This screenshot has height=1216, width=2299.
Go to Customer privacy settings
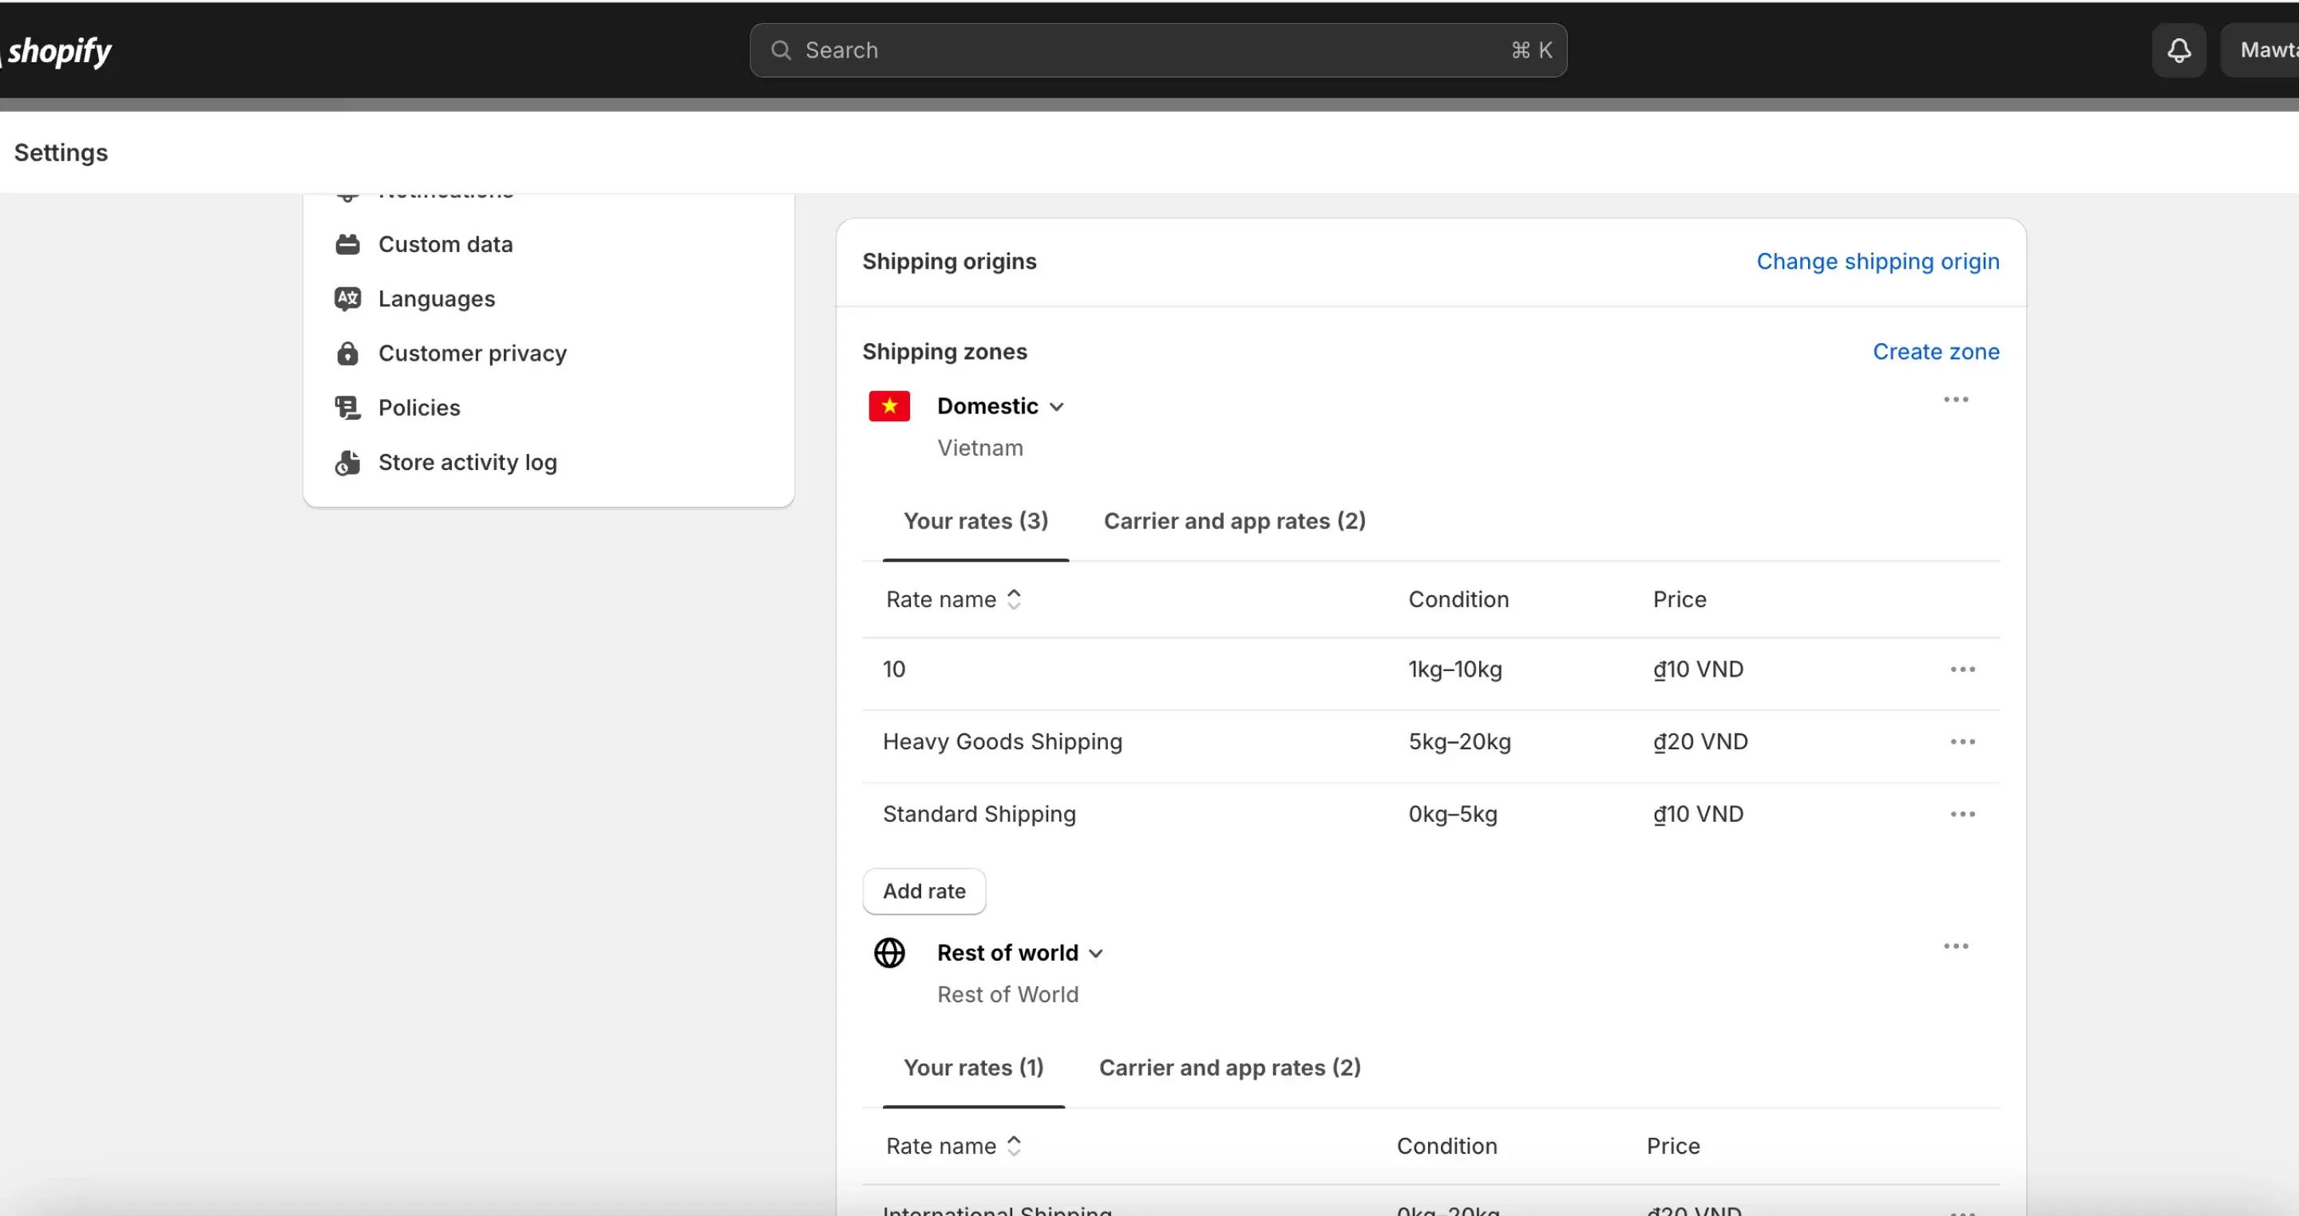click(x=472, y=353)
